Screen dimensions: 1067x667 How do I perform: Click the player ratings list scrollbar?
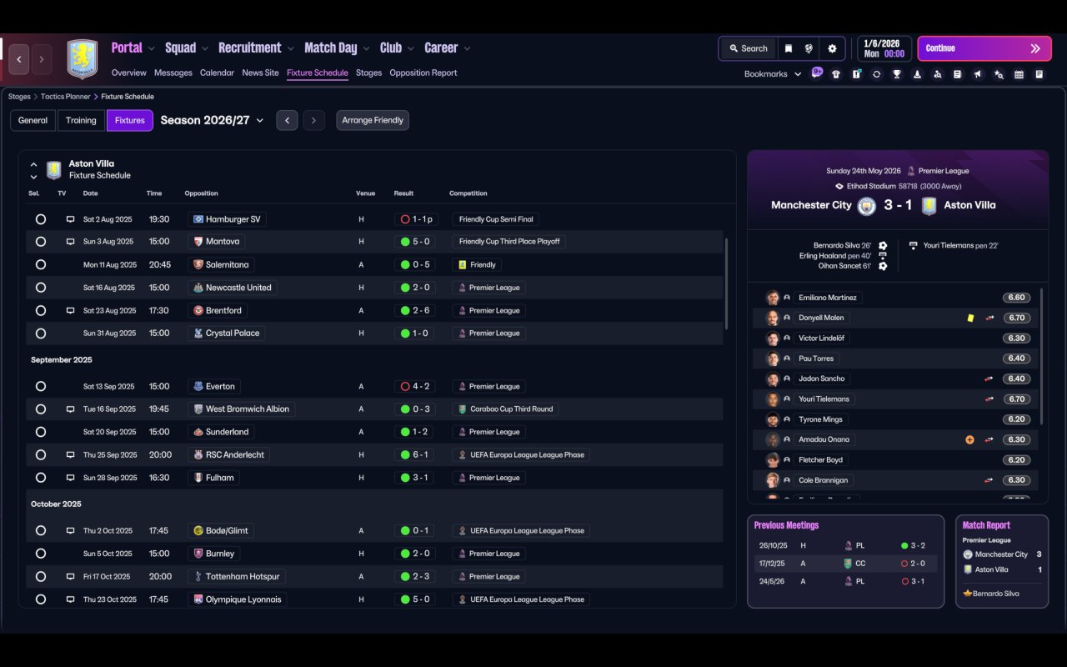point(1041,357)
